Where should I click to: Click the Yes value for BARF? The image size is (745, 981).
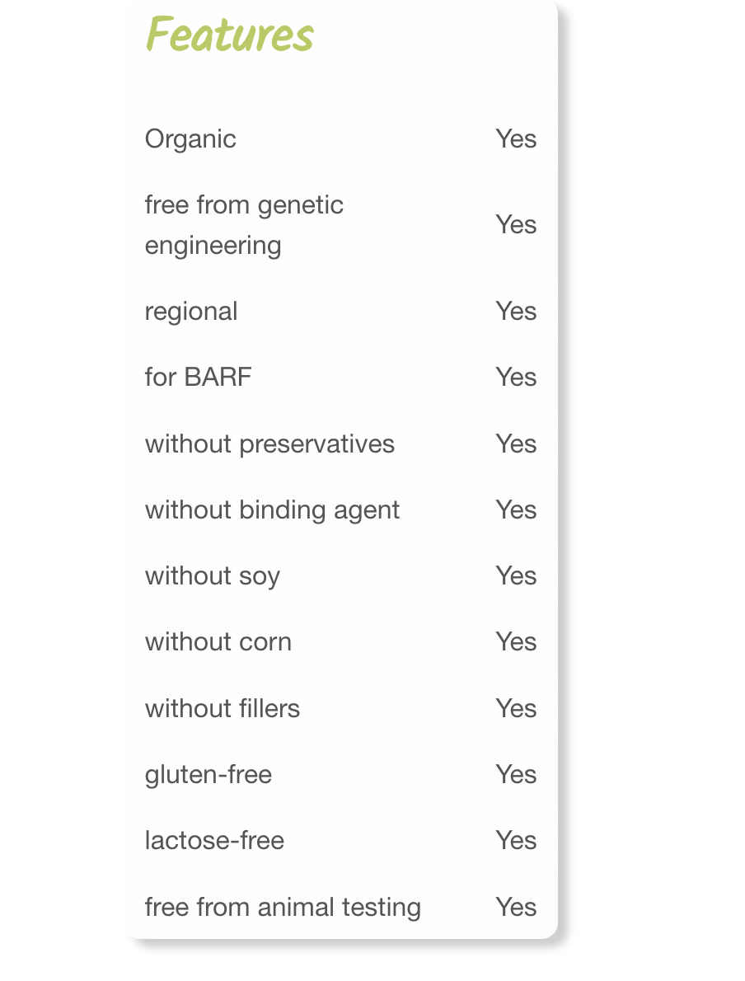[x=516, y=378]
